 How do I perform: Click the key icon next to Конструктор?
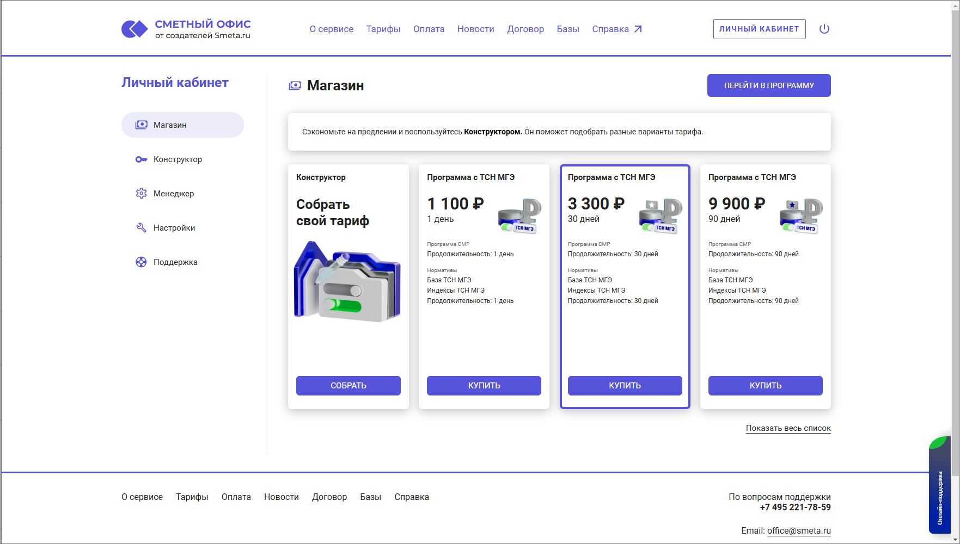pos(141,159)
